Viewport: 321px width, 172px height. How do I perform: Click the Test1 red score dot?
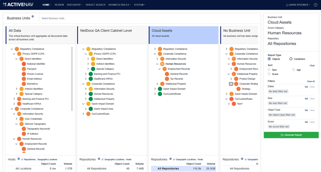(x=234, y=104)
